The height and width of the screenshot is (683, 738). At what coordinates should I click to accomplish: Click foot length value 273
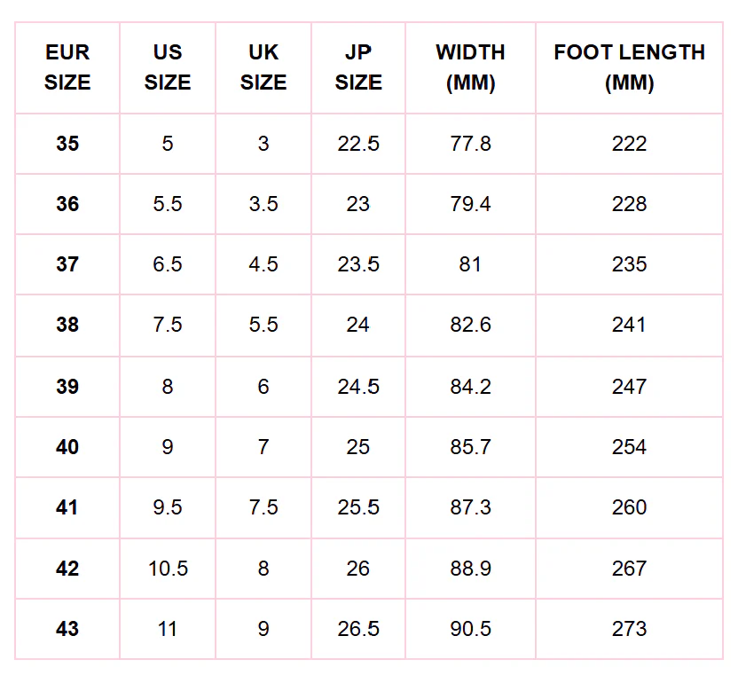tap(629, 629)
